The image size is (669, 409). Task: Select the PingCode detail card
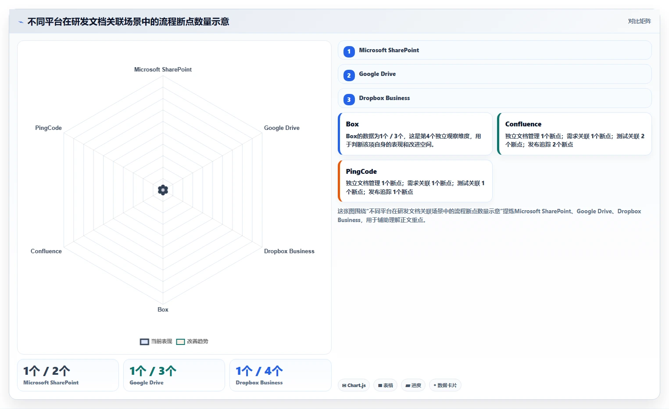(415, 181)
